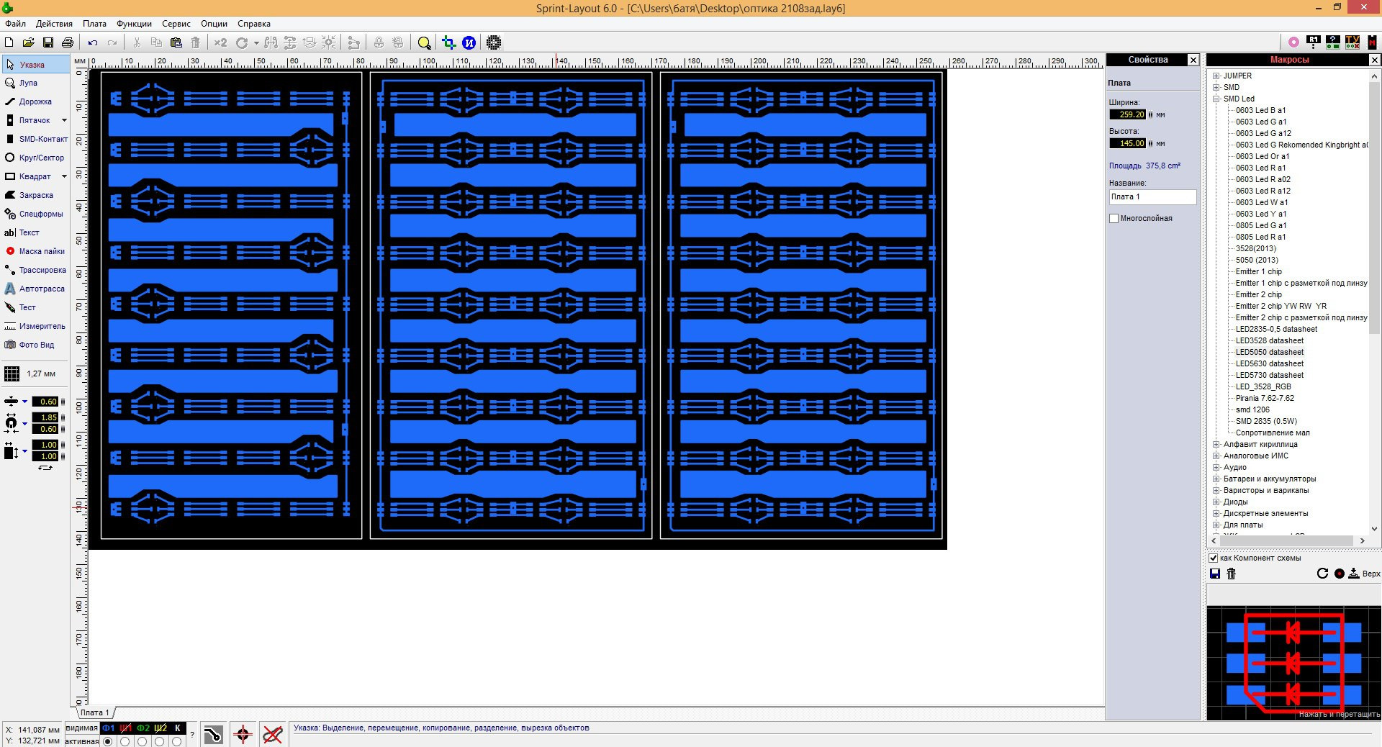The image size is (1382, 747).
Task: Open the rotate angle dropdown arrow
Action: click(256, 43)
